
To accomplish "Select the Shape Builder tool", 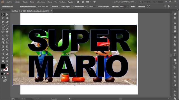I will [3, 42].
